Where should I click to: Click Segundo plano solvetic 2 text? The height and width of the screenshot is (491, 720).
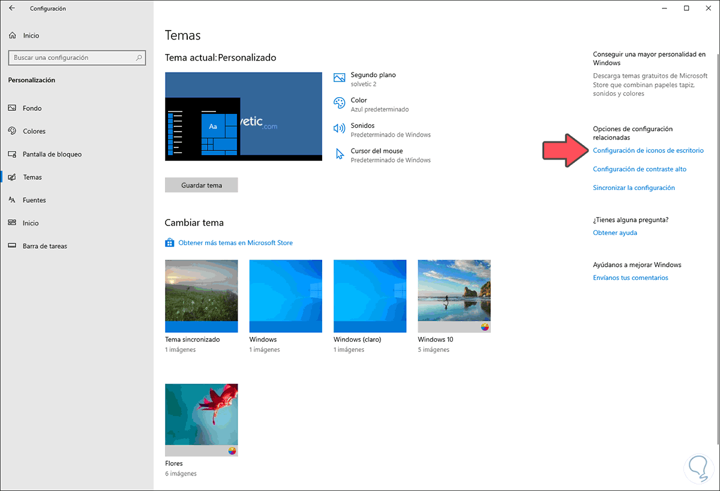pos(373,79)
